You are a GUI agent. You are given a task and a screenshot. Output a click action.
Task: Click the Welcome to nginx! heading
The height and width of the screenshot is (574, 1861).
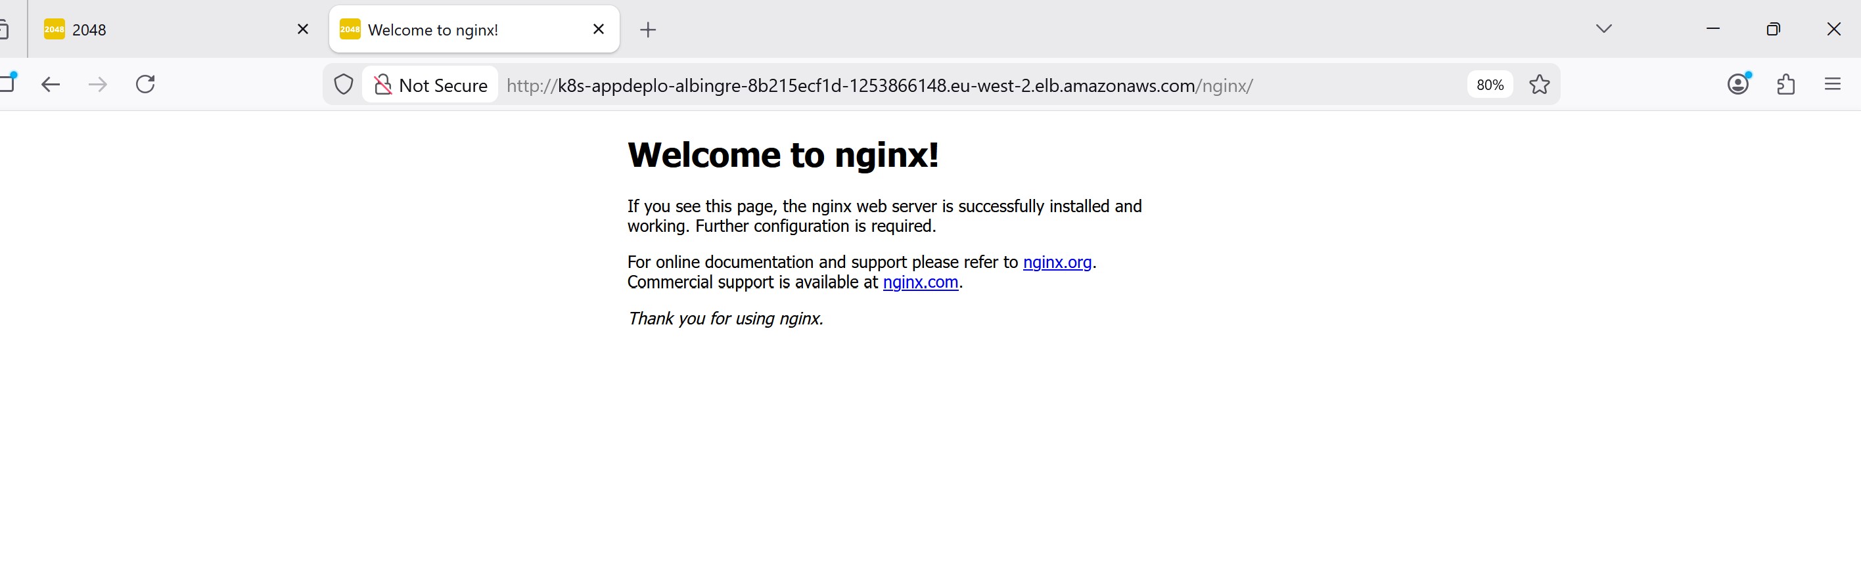click(x=783, y=154)
